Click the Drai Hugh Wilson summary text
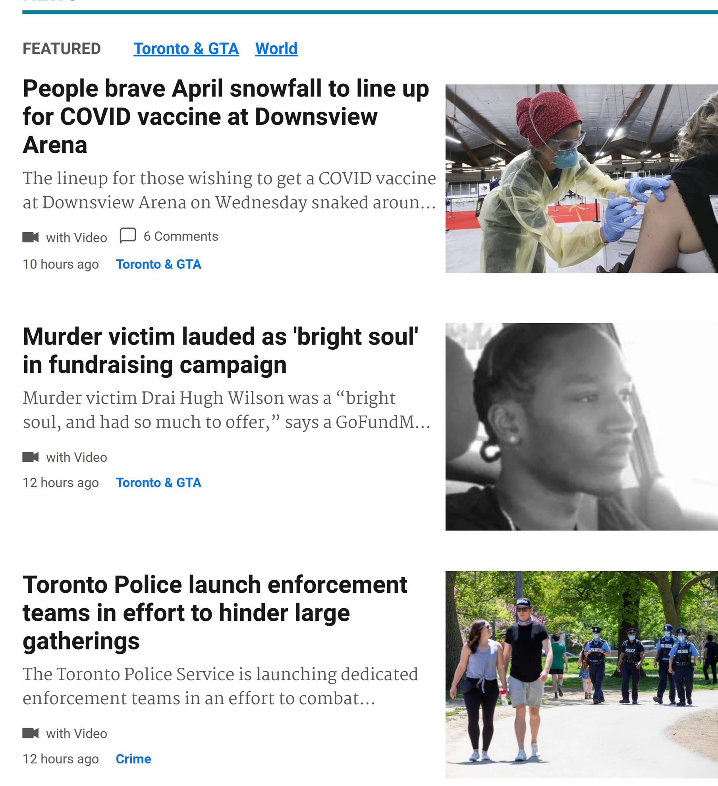 pyautogui.click(x=226, y=410)
